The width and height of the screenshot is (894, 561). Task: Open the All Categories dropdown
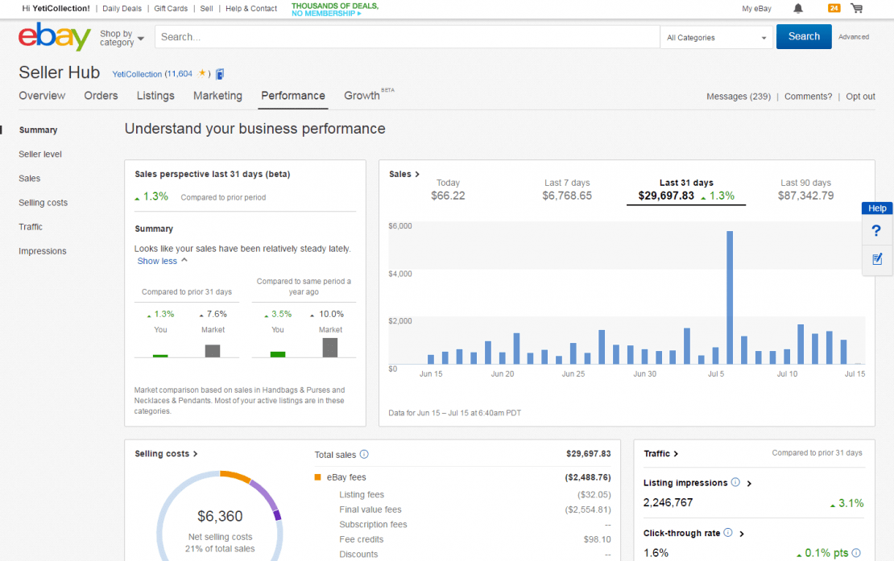pos(715,37)
